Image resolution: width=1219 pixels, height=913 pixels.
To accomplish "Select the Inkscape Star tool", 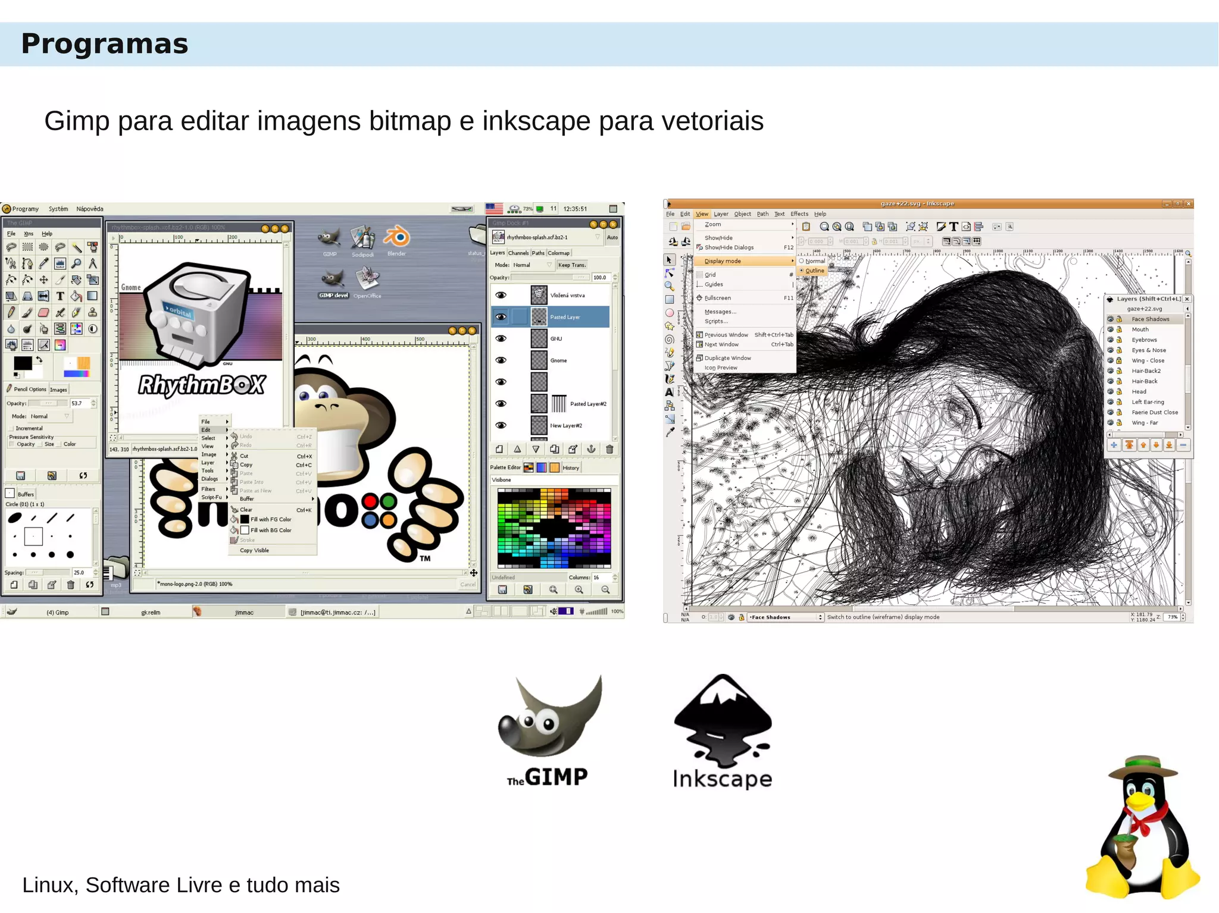I will tap(670, 326).
